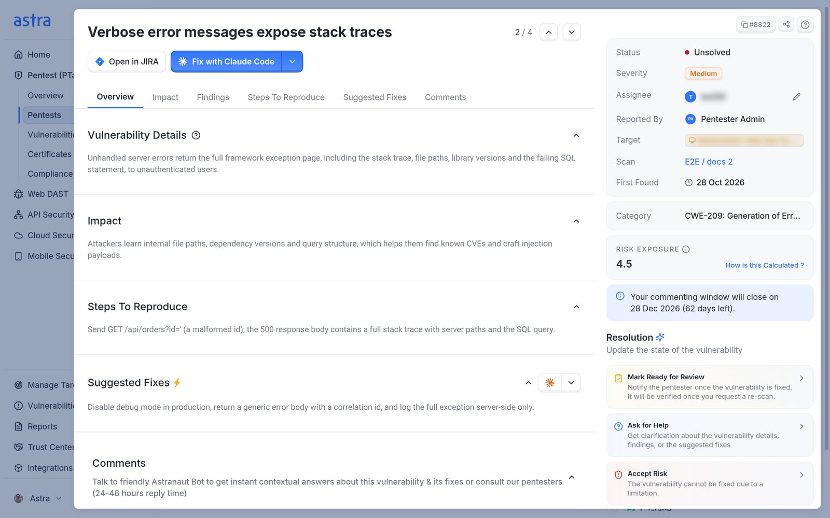Click Integrations icon in sidebar
This screenshot has height=518, width=830.
click(19, 468)
